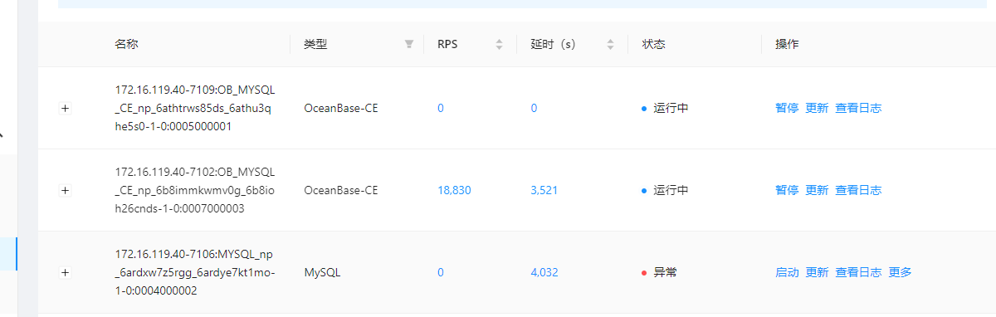This screenshot has height=317, width=996.
Task: Open 查看日志 for the MySQL 7106 row
Action: [x=858, y=272]
